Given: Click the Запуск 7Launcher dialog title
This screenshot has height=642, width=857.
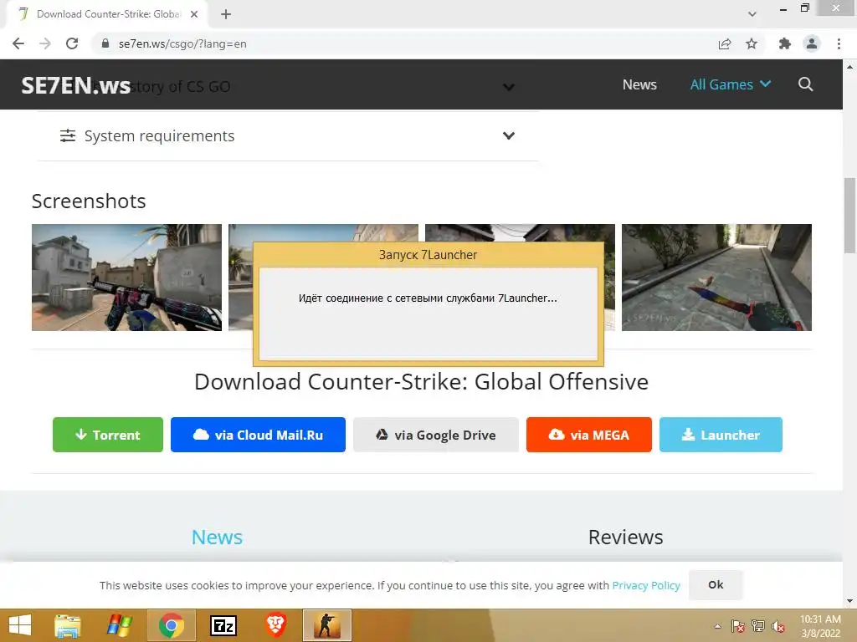Looking at the screenshot, I should (428, 255).
